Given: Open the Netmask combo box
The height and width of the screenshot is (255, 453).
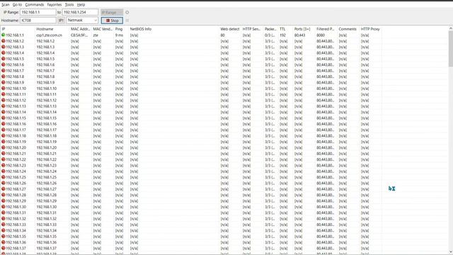Looking at the screenshot, I should (82, 21).
